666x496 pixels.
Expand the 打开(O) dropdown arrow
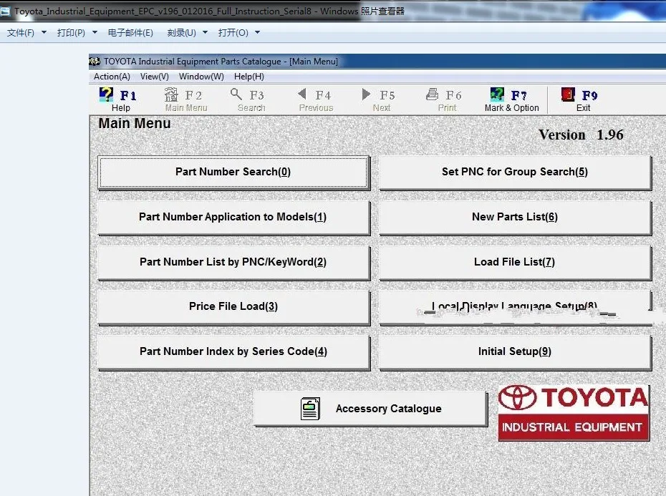[x=257, y=32]
